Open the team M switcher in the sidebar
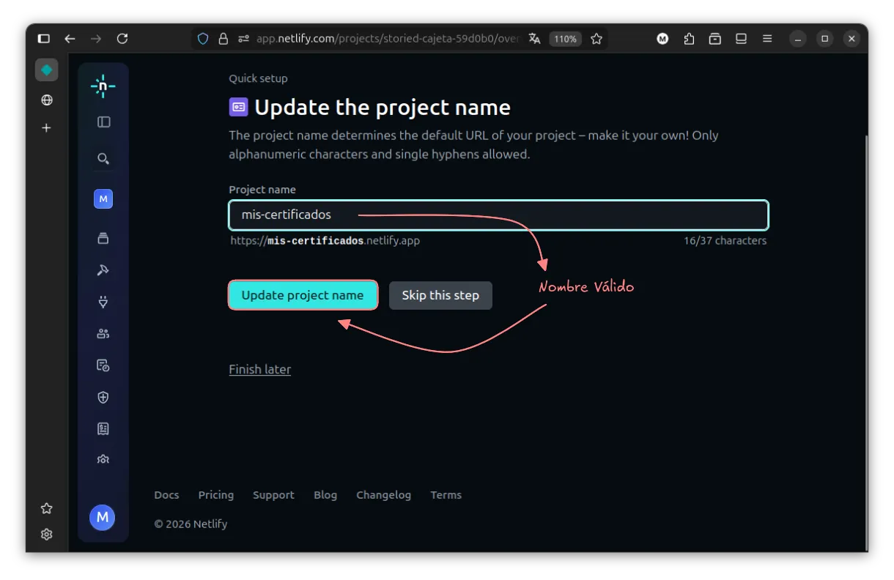Image resolution: width=894 pixels, height=580 pixels. (x=103, y=198)
